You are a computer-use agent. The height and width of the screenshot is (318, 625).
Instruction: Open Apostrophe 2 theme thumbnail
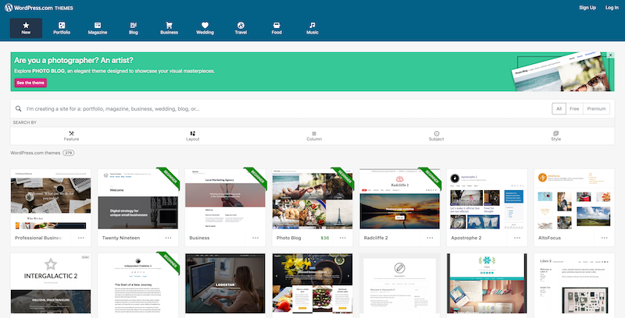point(487,200)
